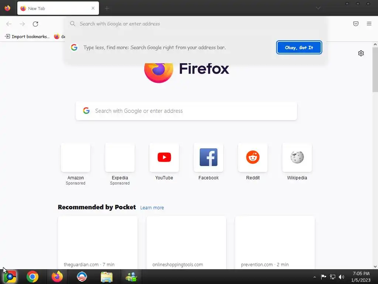
Task: Expand the list all tabs chevron
Action: click(318, 8)
